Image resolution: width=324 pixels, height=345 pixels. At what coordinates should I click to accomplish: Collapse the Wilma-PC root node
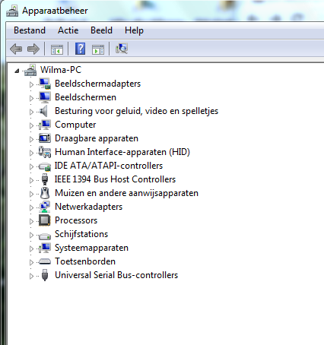click(x=17, y=71)
